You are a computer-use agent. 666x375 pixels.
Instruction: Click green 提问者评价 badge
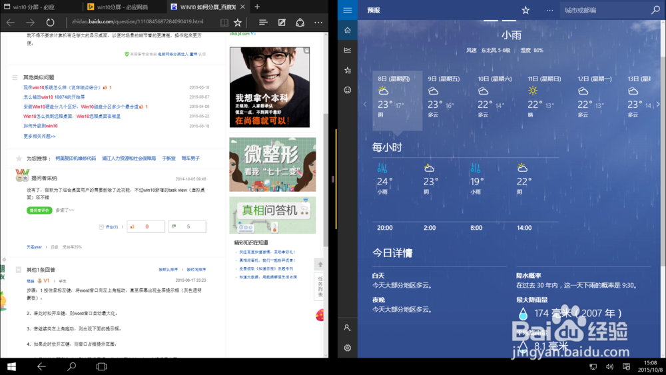pyautogui.click(x=39, y=210)
